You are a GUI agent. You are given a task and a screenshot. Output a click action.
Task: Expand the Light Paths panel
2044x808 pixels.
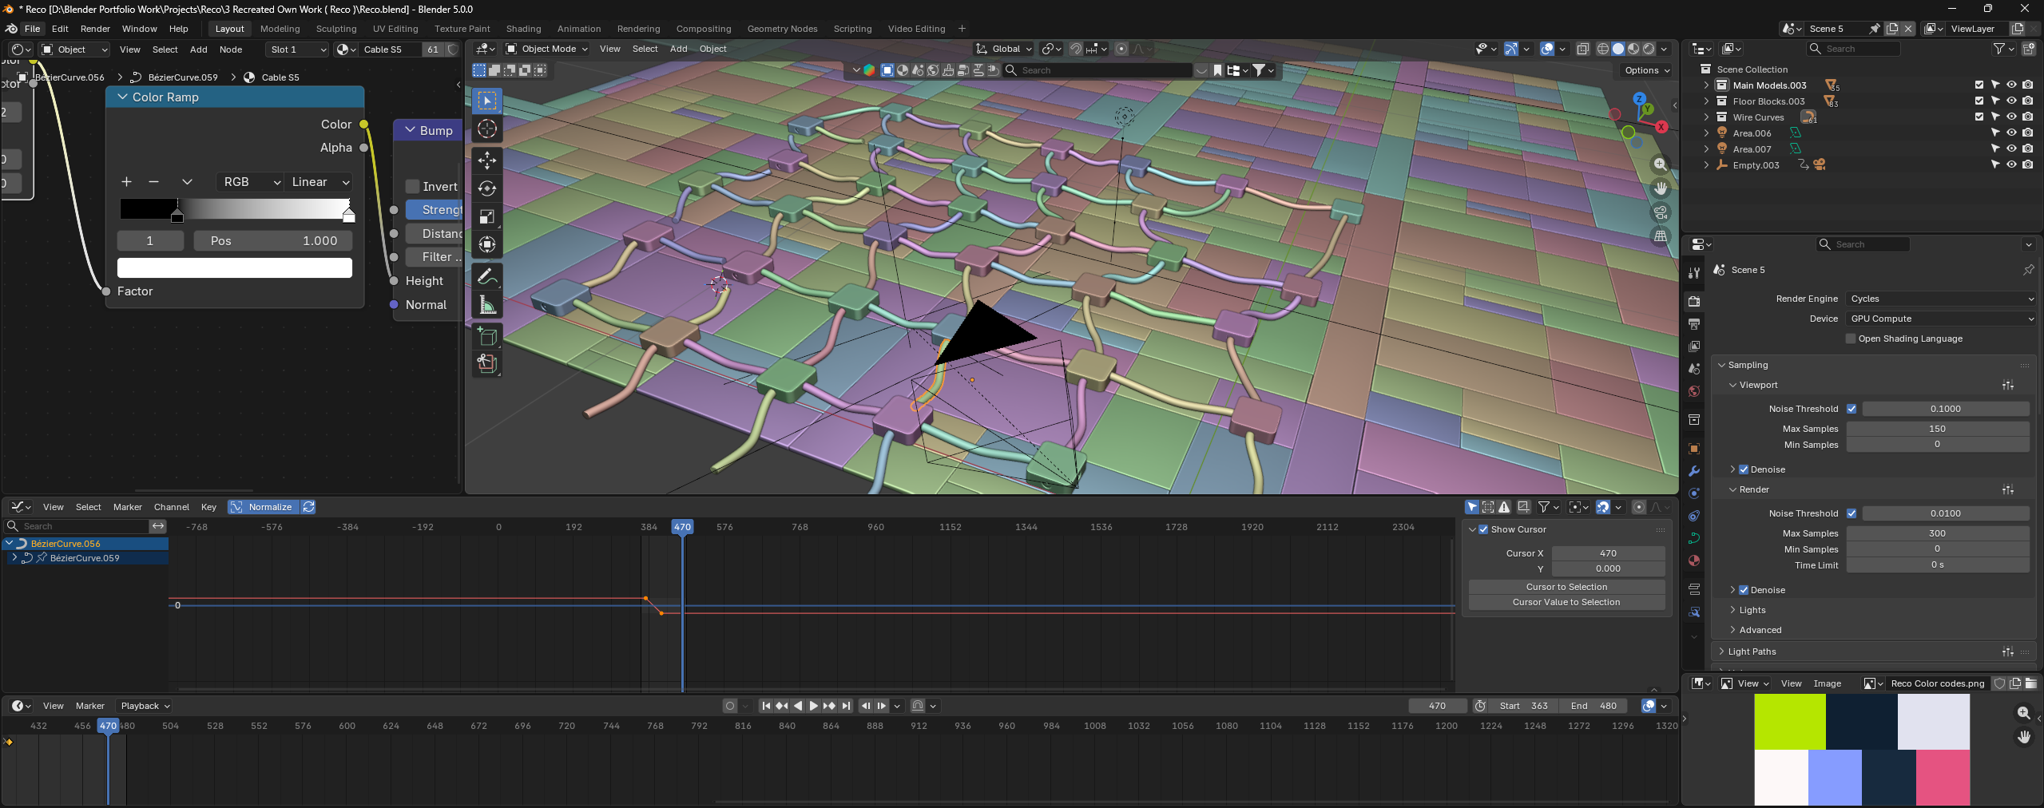[1752, 652]
